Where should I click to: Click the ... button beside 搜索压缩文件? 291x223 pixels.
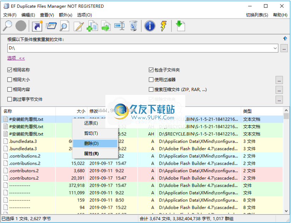pyautogui.click(x=279, y=90)
